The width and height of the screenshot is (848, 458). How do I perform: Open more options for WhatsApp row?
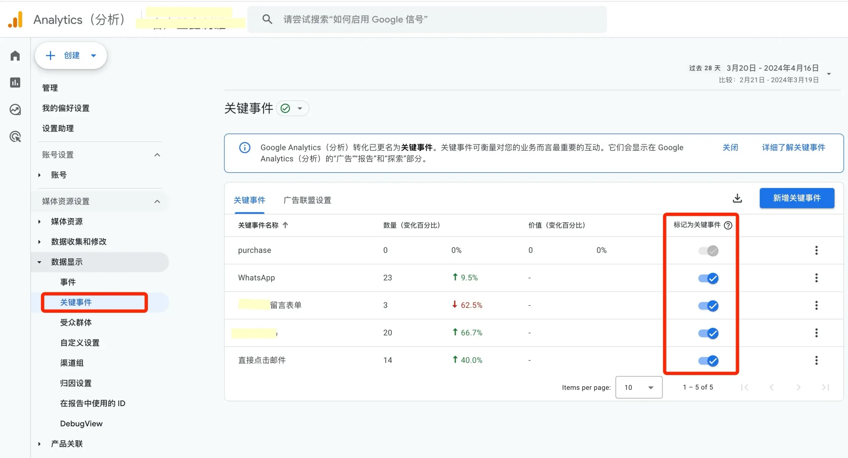tap(817, 278)
